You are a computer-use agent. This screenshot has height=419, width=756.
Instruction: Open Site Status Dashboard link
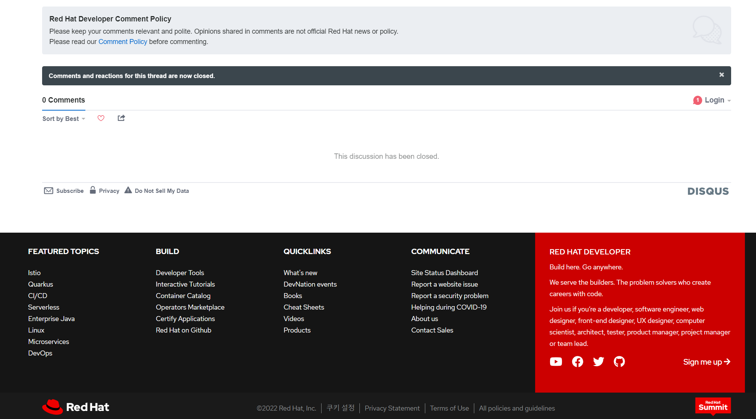(444, 273)
